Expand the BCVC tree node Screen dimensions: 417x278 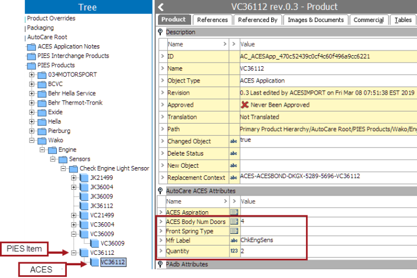point(31,84)
